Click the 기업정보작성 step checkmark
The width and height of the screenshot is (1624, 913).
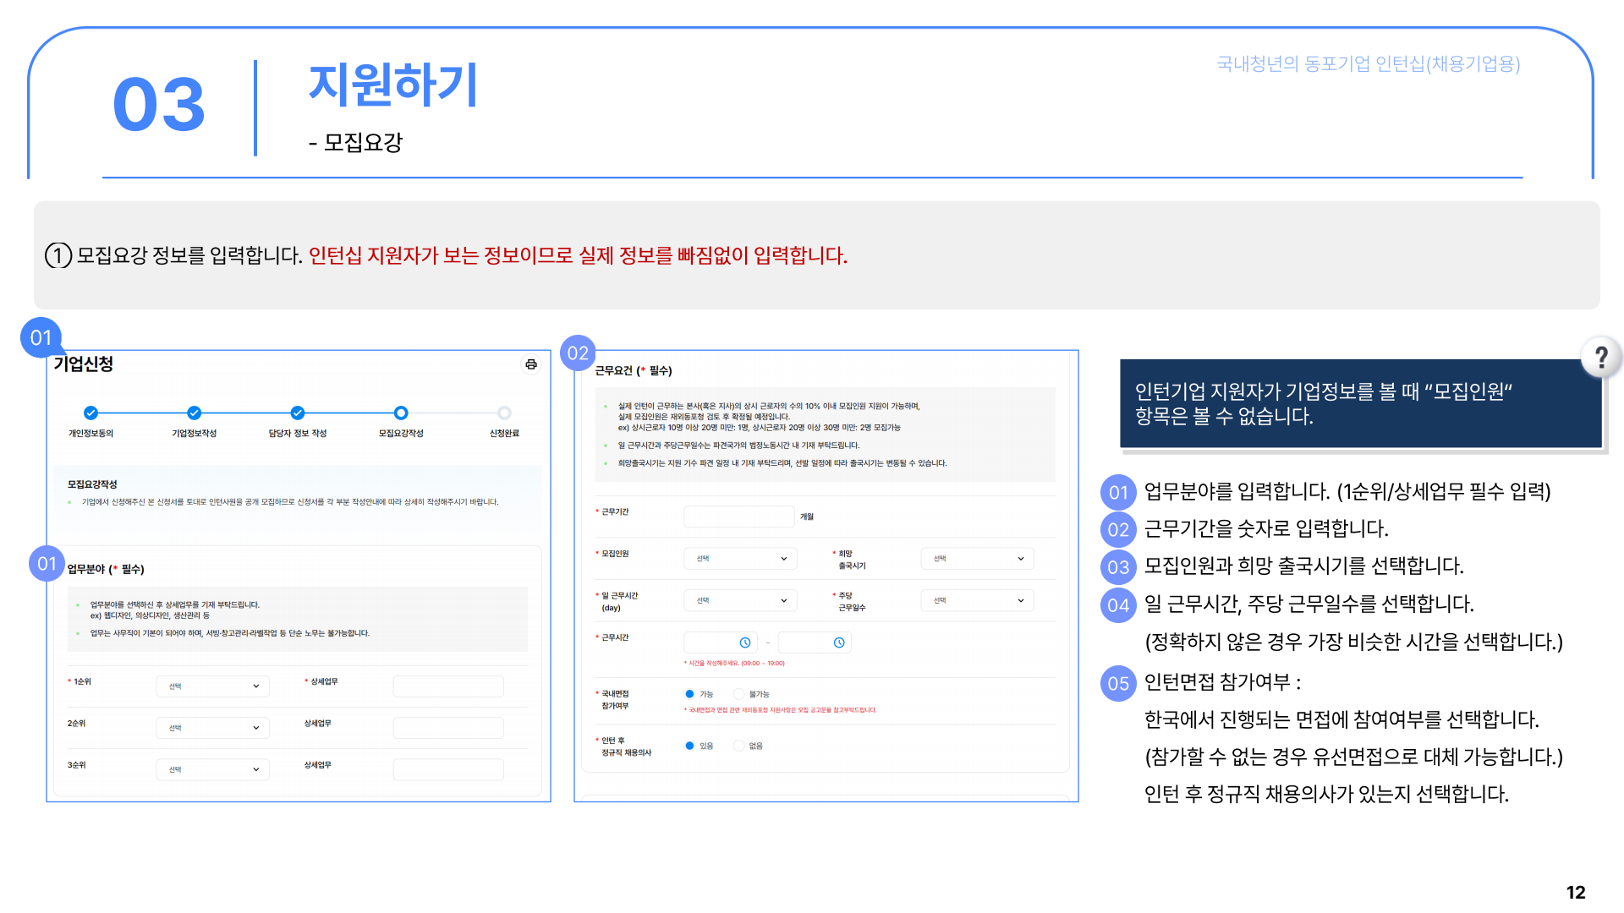click(x=195, y=413)
